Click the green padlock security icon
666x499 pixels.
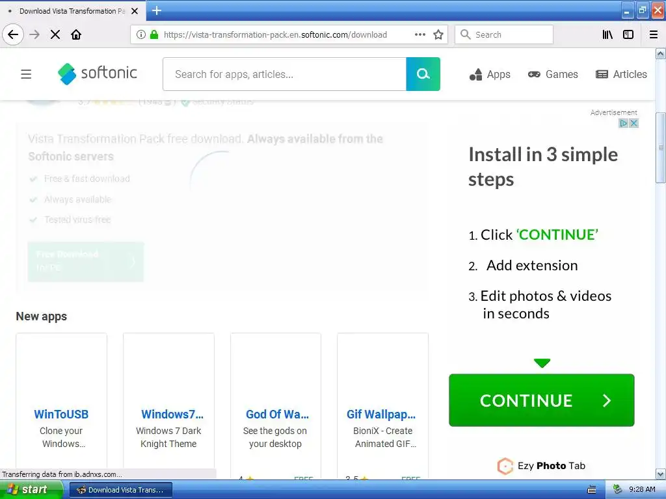pos(154,34)
